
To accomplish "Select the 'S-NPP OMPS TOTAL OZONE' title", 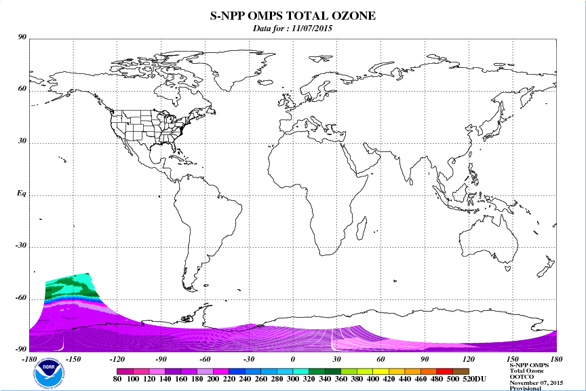I will coord(292,16).
